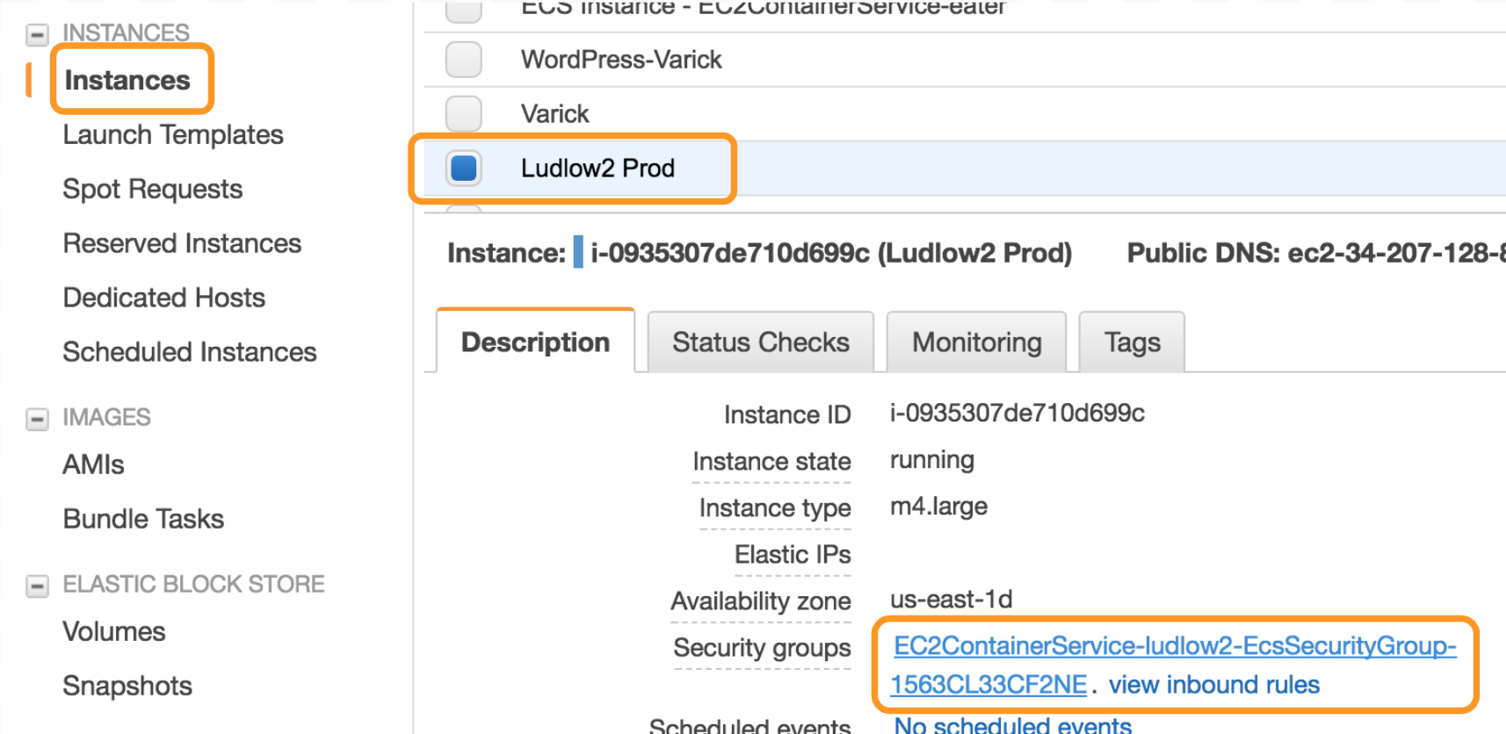Screen dimensions: 1506x734
Task: Check the ECS Instance row checkbox
Action: 463,11
